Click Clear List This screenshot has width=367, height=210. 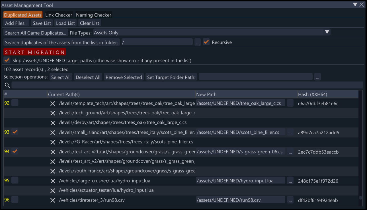click(x=89, y=23)
